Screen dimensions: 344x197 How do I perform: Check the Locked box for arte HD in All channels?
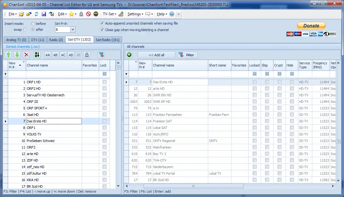[255, 89]
